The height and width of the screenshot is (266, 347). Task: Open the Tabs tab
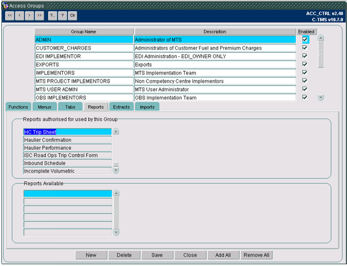tap(70, 107)
